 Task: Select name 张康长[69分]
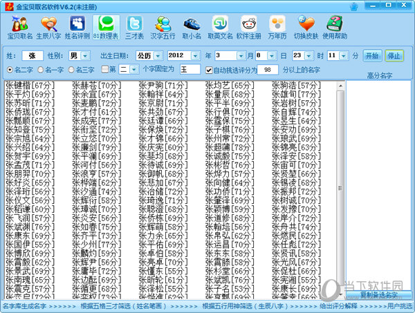[296, 289]
